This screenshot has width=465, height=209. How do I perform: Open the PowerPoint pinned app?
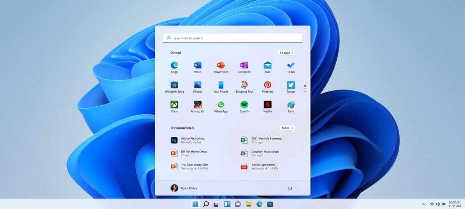point(221,67)
